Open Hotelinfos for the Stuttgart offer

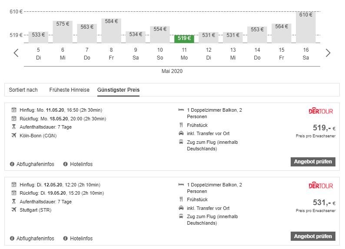click(x=81, y=239)
